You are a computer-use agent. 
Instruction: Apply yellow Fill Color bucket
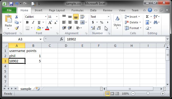[x=39, y=28]
